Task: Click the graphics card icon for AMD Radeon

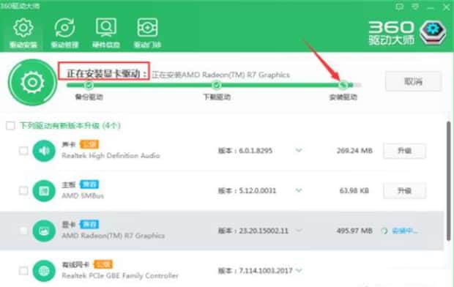Action: 44,231
